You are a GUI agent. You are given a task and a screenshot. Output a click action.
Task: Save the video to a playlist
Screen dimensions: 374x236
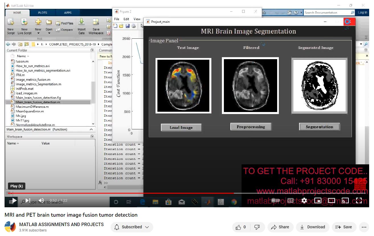pos(344,227)
